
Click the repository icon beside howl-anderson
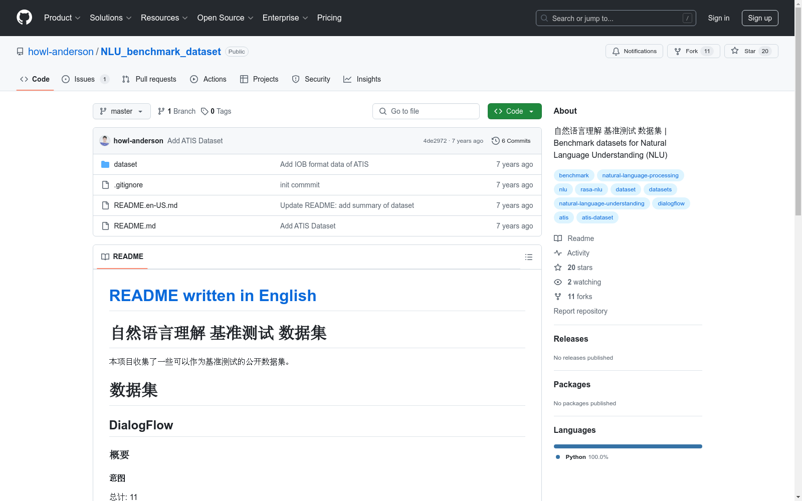click(20, 52)
